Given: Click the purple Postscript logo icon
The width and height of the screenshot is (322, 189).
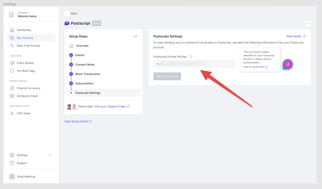Looking at the screenshot, I should point(67,23).
